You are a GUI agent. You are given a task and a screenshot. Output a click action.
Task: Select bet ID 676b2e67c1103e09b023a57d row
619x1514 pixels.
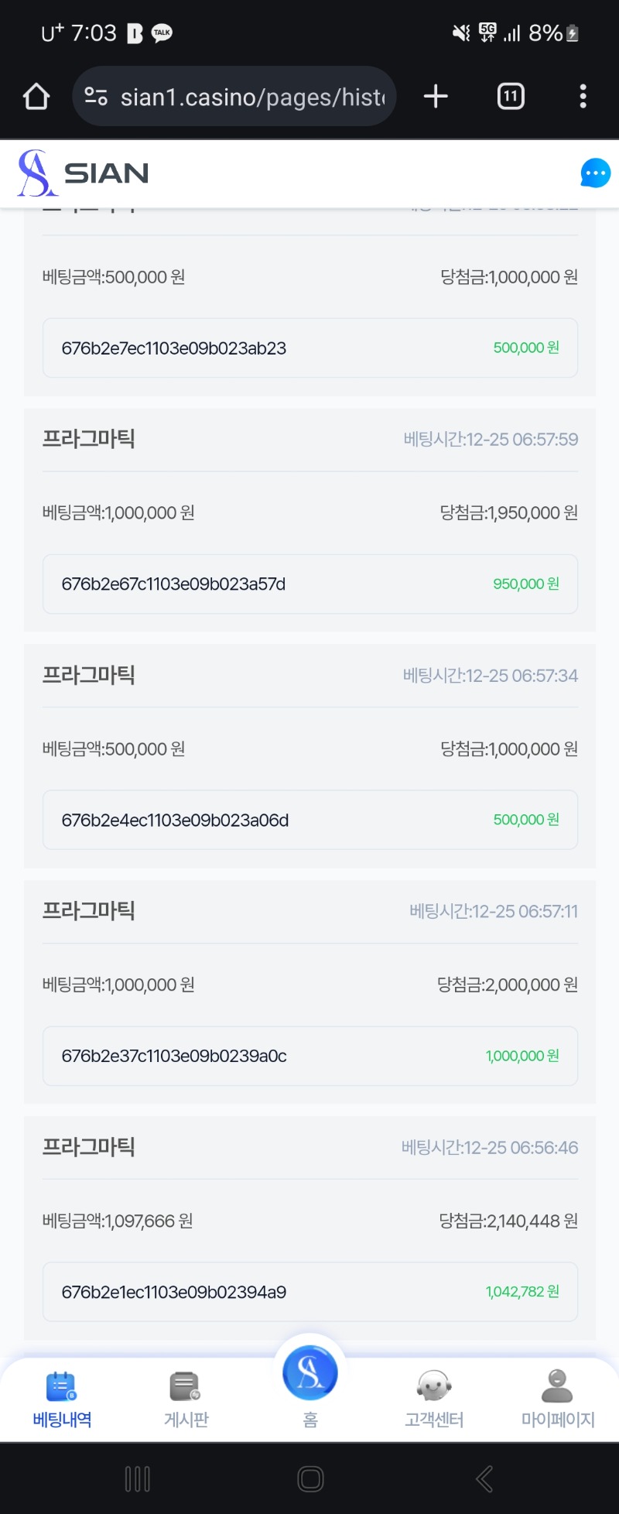(310, 584)
